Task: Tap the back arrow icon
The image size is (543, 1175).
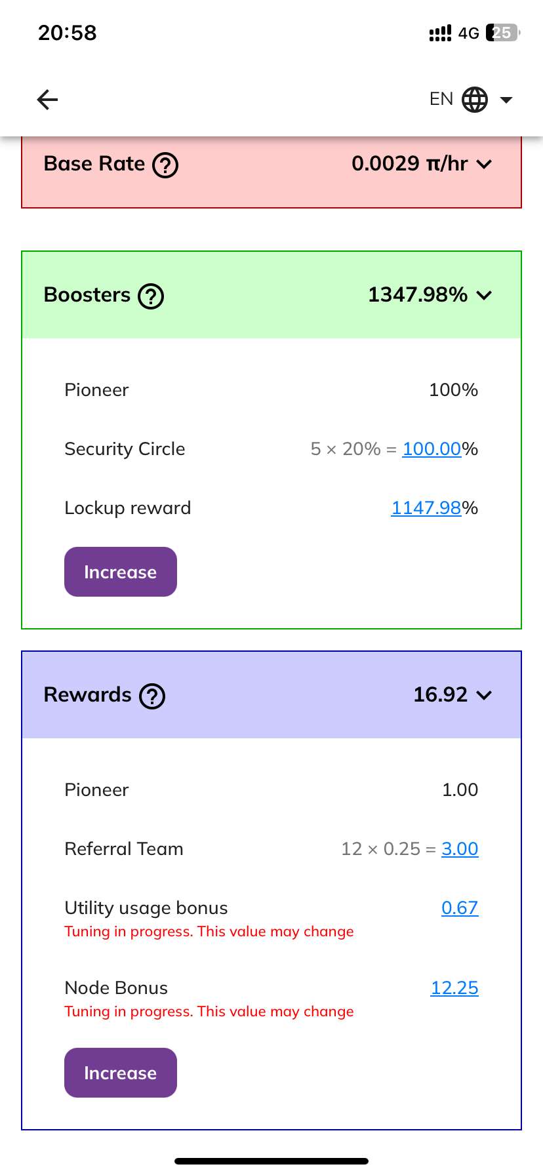Action: pyautogui.click(x=47, y=100)
